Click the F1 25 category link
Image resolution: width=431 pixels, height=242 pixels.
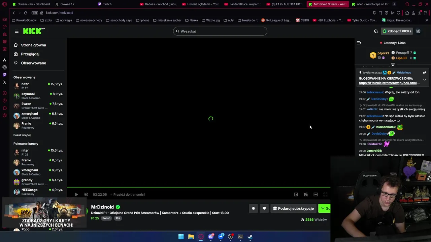pyautogui.click(x=95, y=218)
